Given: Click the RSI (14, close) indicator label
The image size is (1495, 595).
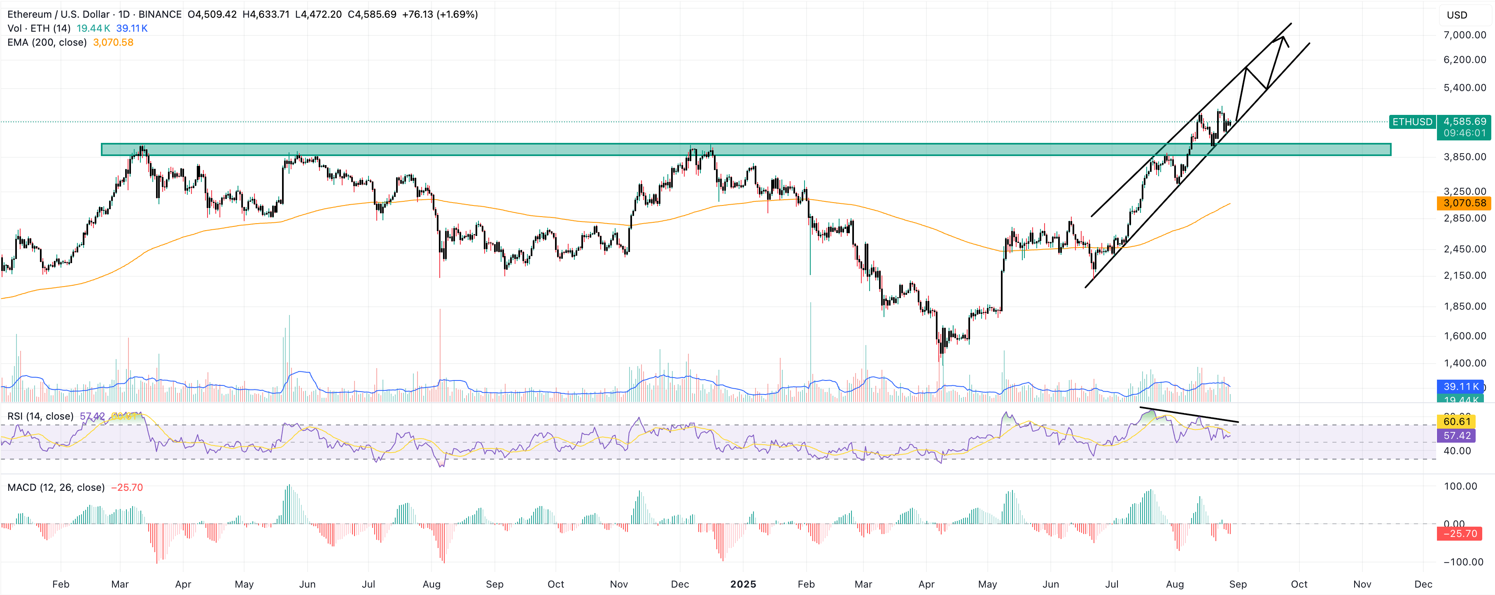Looking at the screenshot, I should click(40, 416).
